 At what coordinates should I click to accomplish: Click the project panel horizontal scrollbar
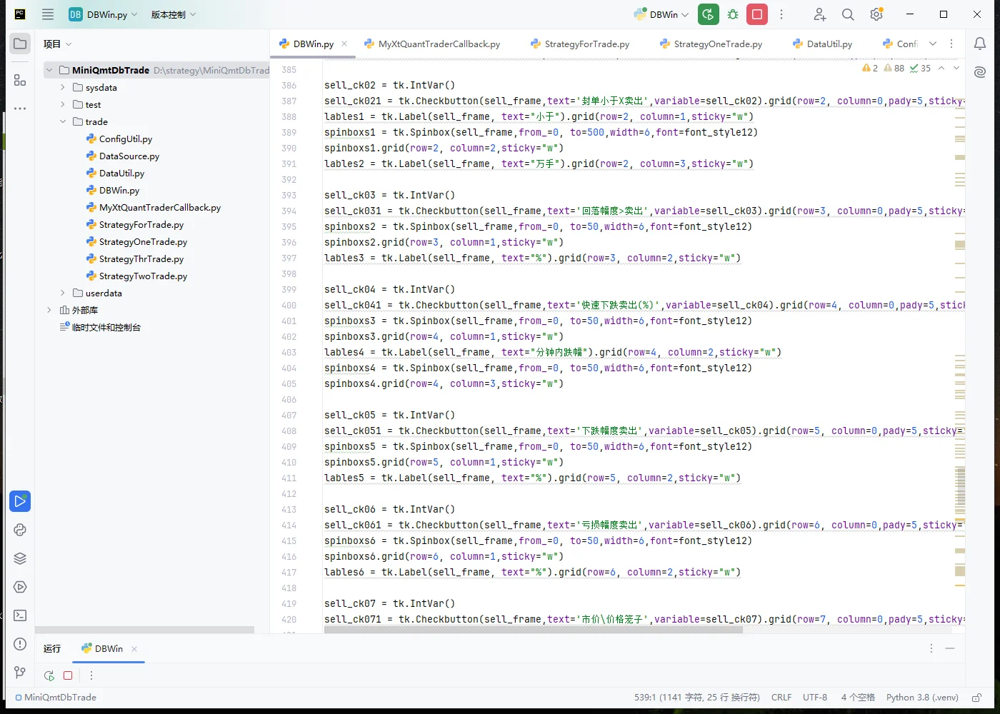[x=145, y=630]
